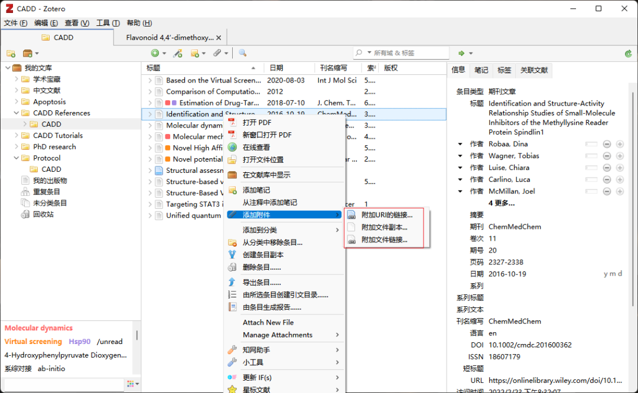Filter by Hsp90 tag

click(x=80, y=342)
